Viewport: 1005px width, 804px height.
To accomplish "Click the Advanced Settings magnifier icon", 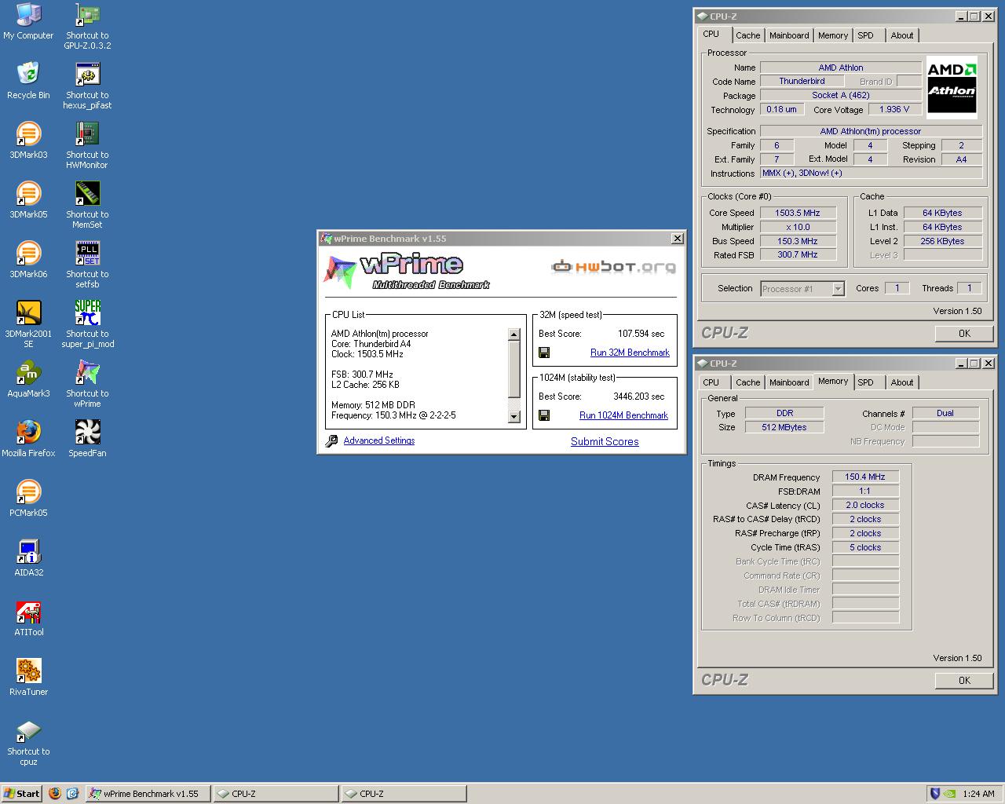I will point(331,441).
